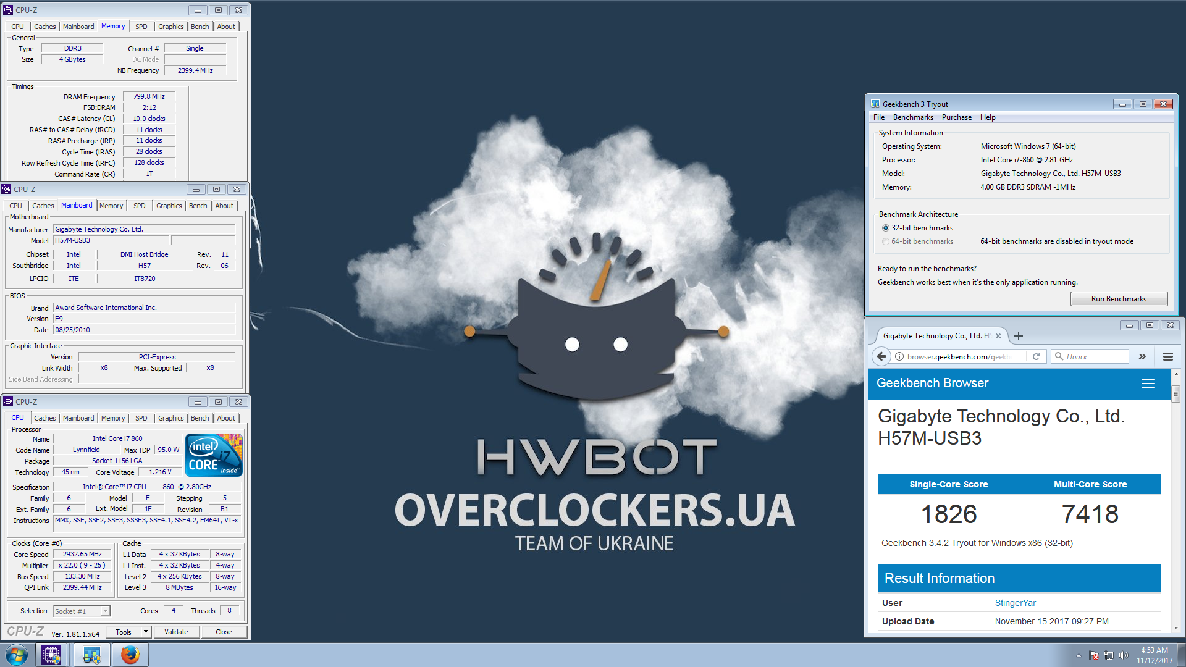Click title icon of CPU-Z Memory window

(8, 10)
